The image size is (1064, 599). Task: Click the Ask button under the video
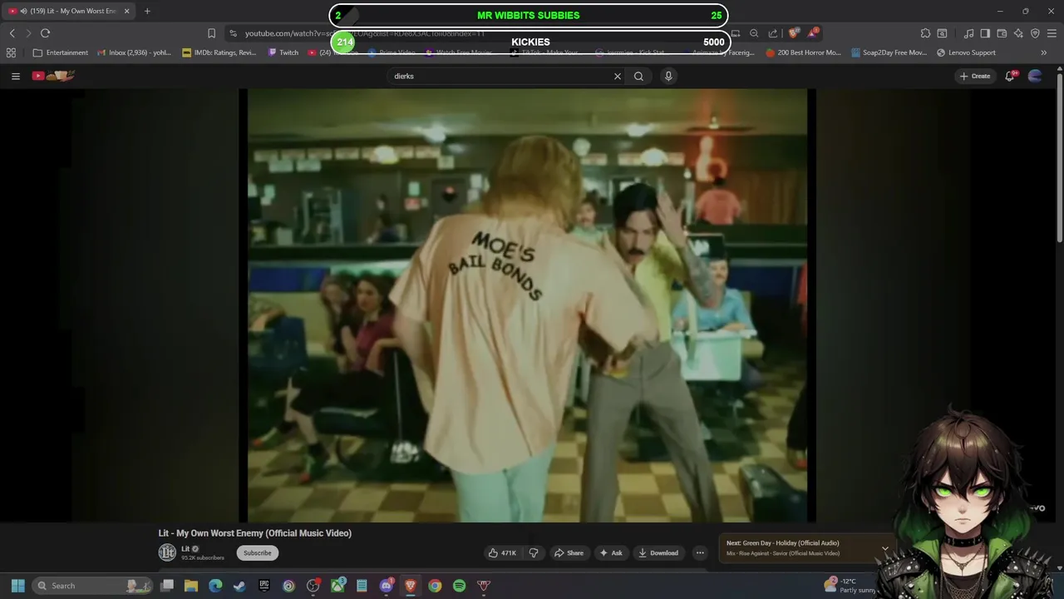611,552
